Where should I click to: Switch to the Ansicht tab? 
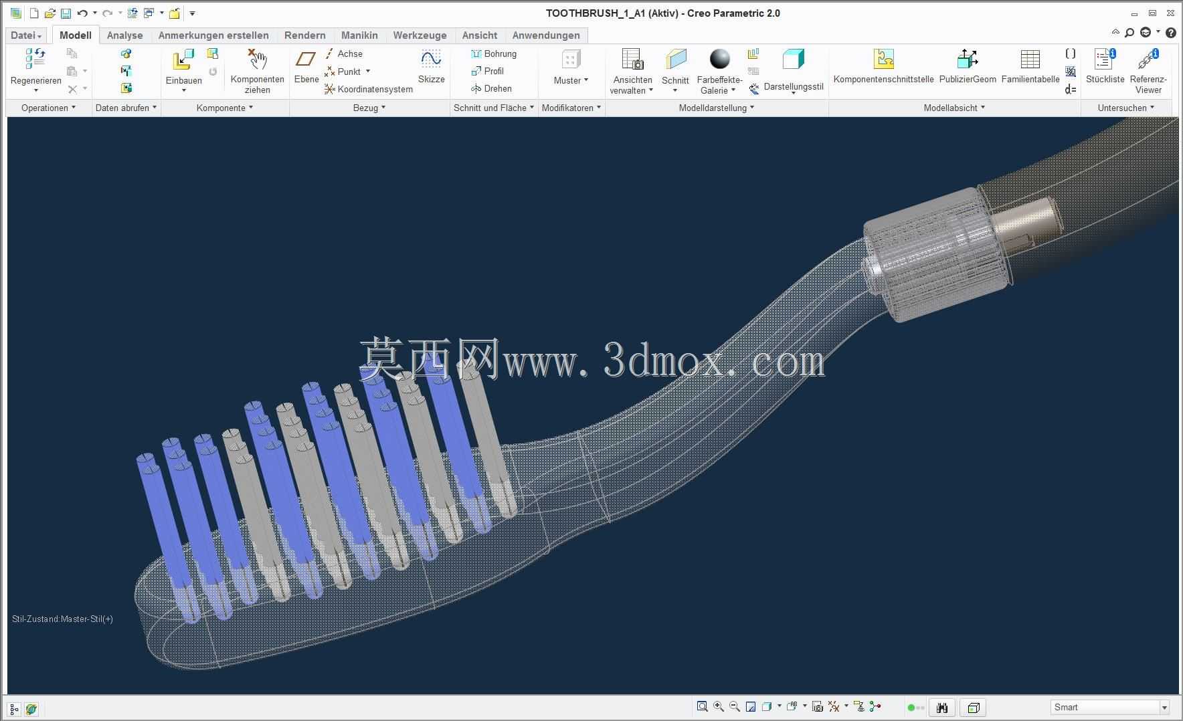coord(479,35)
